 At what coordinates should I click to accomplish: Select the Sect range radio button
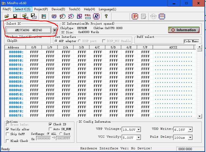[61, 134]
